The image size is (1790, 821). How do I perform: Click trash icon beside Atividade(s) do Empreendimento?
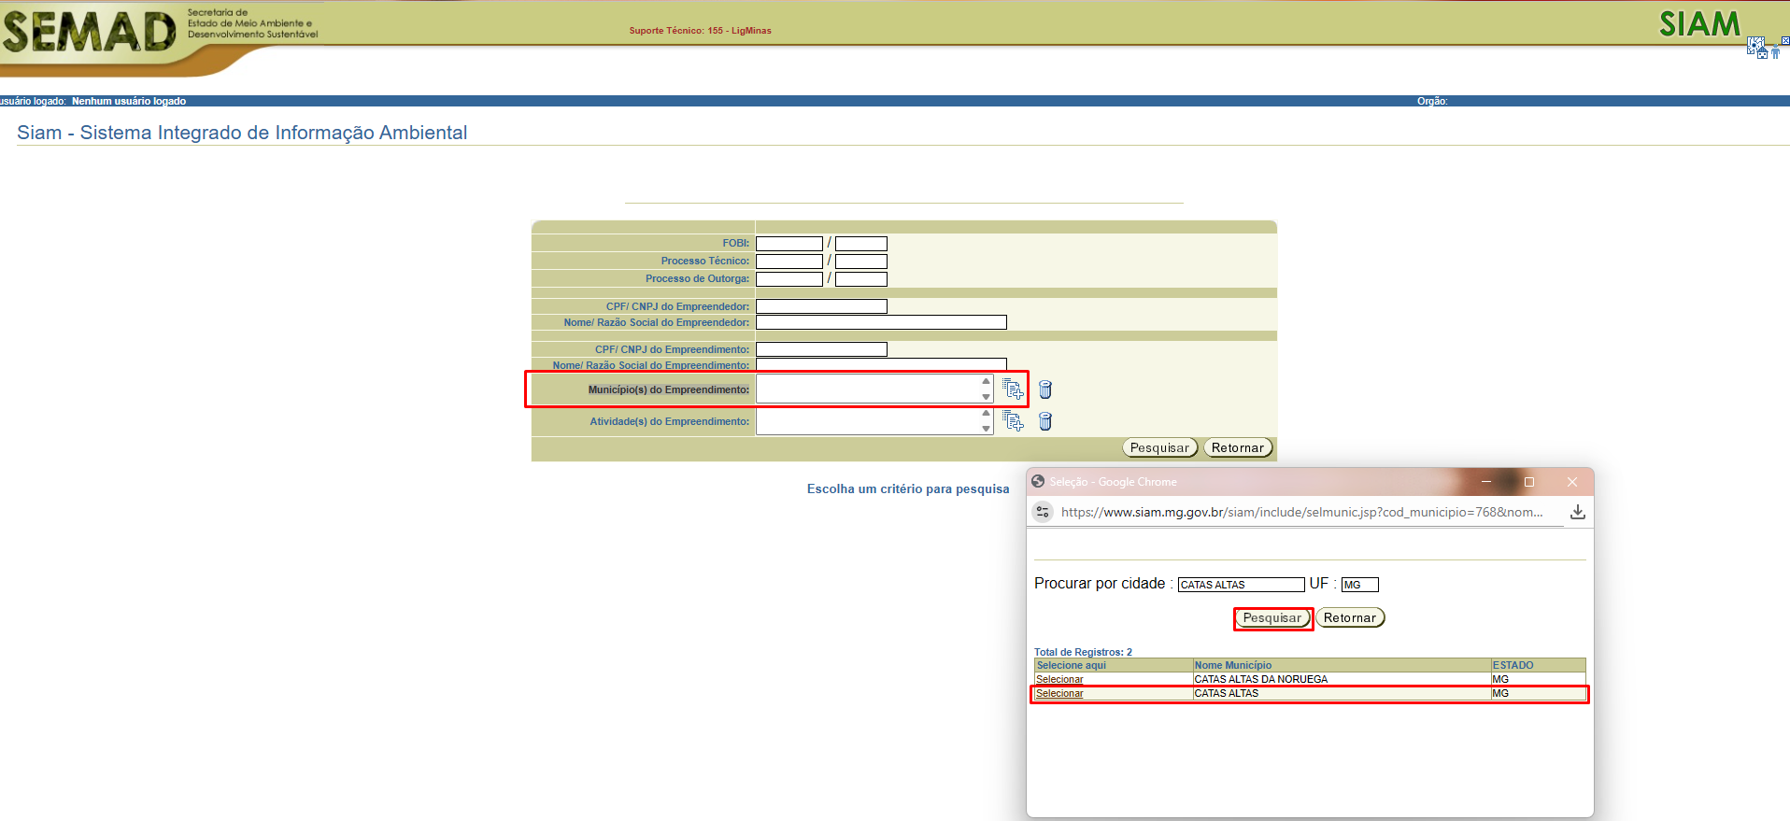coord(1045,421)
